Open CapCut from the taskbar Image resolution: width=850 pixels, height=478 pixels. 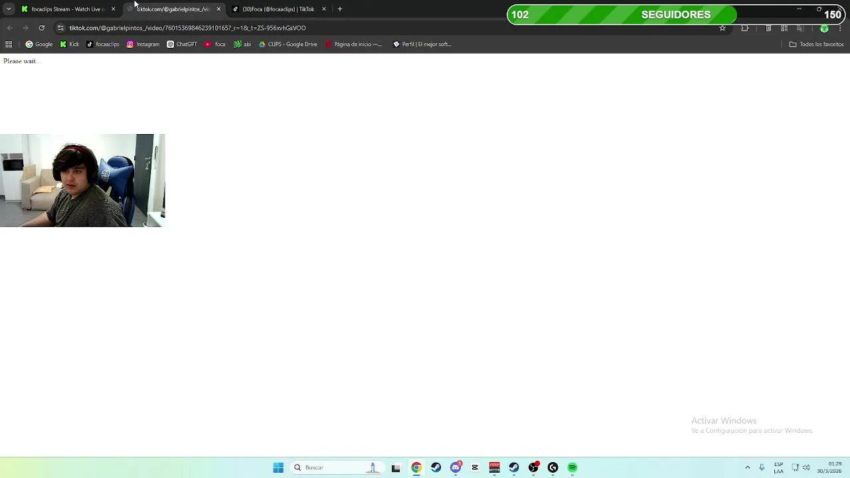tap(475, 467)
